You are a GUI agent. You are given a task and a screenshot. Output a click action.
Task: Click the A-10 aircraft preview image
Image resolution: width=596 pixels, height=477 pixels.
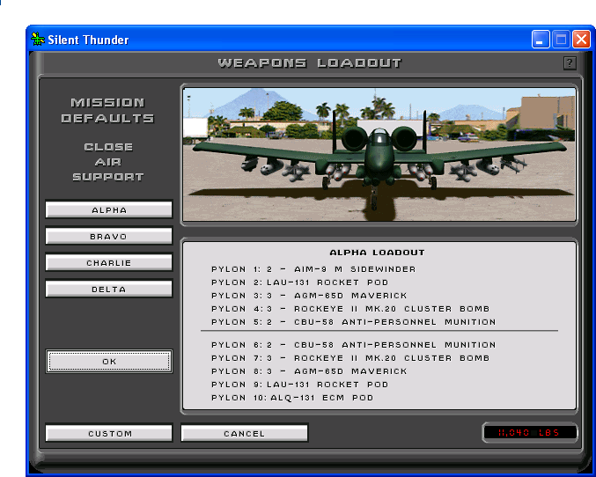click(379, 153)
